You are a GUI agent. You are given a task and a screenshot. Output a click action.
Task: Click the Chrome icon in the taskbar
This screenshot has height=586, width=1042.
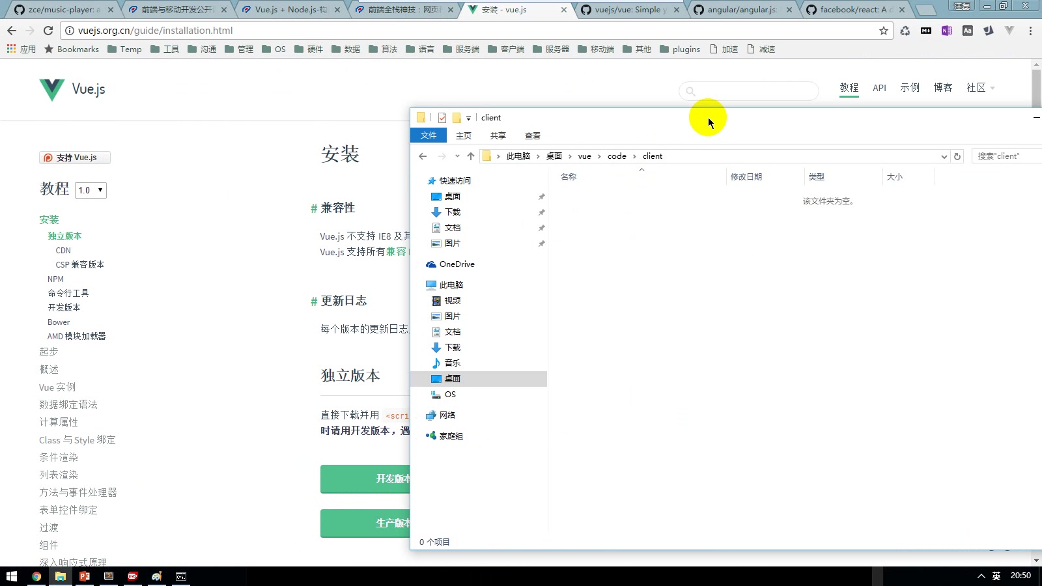coord(36,576)
